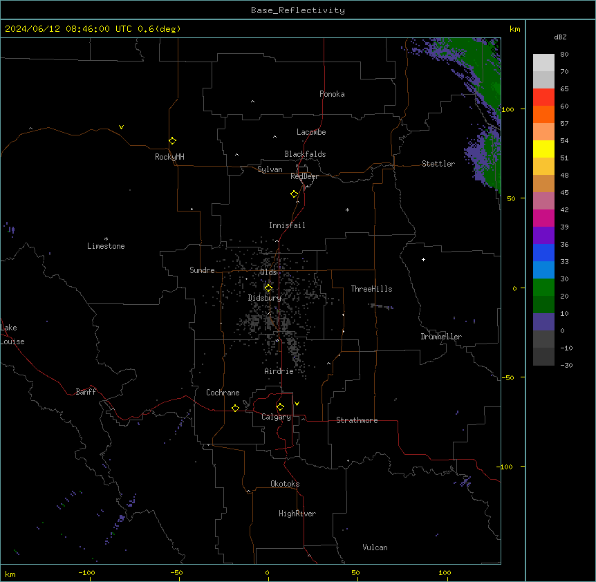Click the Calgary city label
The width and height of the screenshot is (596, 582).
click(x=276, y=417)
